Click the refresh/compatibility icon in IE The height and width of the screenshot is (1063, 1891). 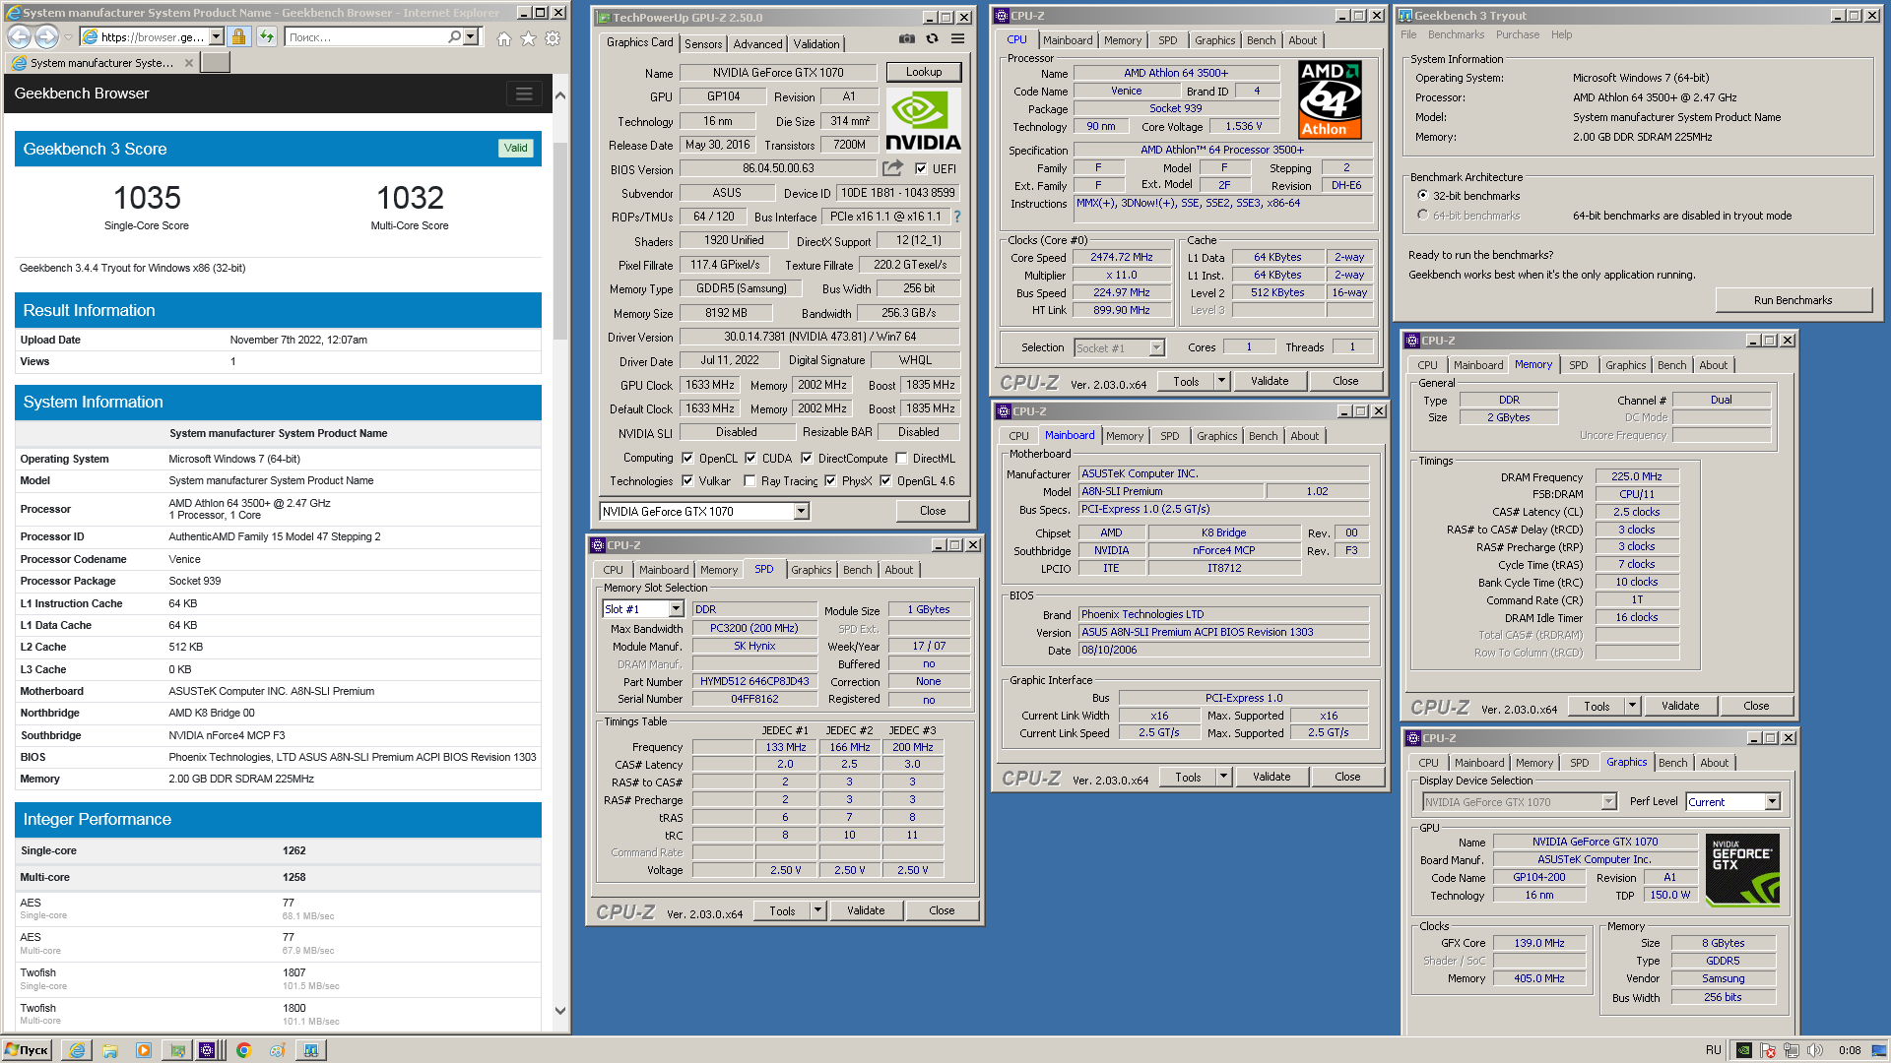tap(267, 36)
